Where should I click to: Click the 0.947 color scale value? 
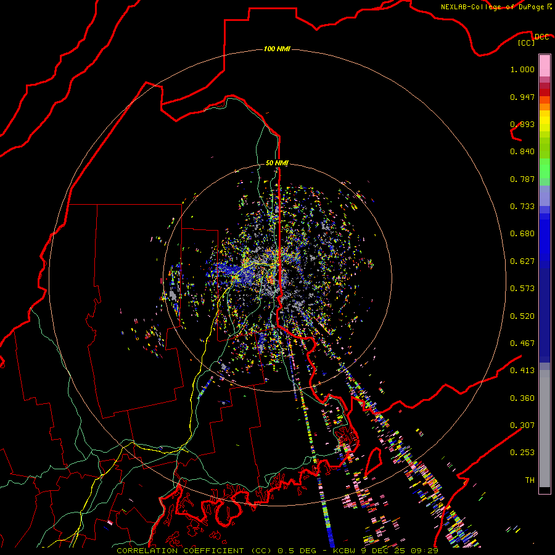[522, 97]
